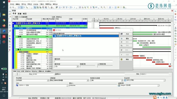Viewport: 177px width, 99px height.
Task: Click the activity up/down stepper in details
Action: (x=17, y=74)
